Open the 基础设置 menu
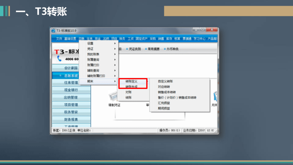The width and height of the screenshot is (293, 165). (70, 39)
